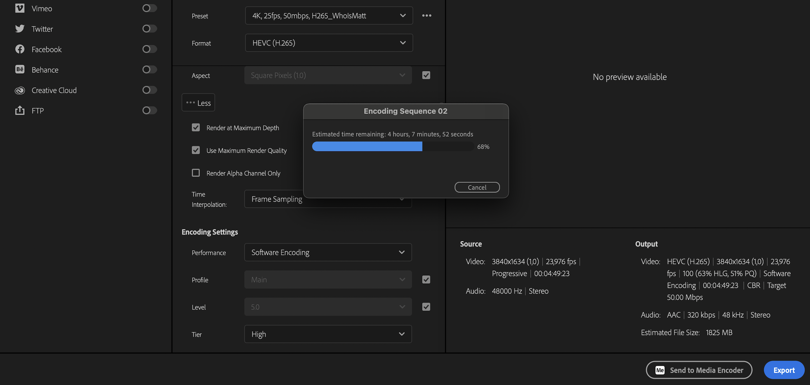
Task: Click the Twitter platform icon
Action: click(19, 29)
